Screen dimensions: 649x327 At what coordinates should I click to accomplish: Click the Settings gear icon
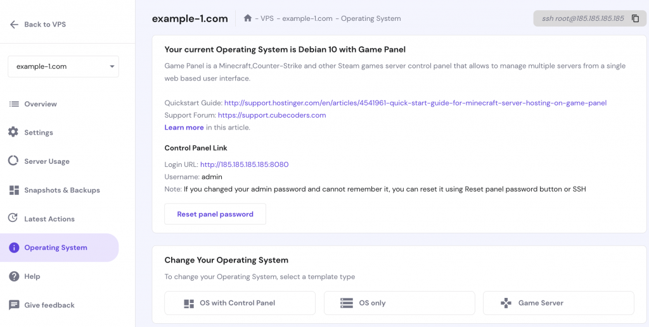pyautogui.click(x=13, y=132)
